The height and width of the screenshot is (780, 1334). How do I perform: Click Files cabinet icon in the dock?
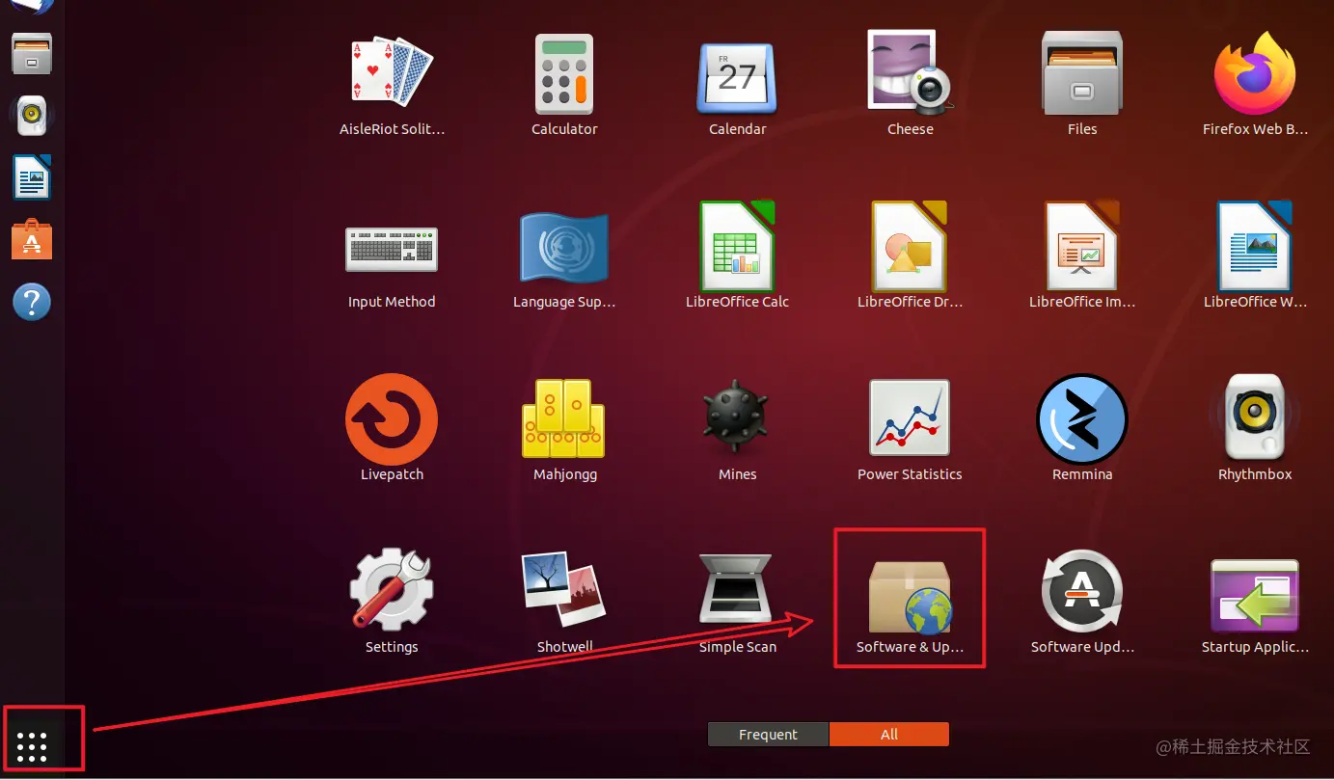tap(32, 53)
